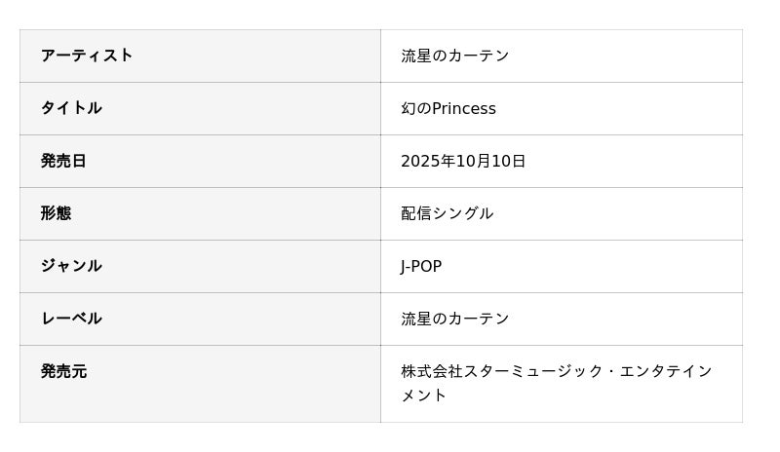Select the レーベル label cell
Image resolution: width=780 pixels, height=452 pixels.
71,319
